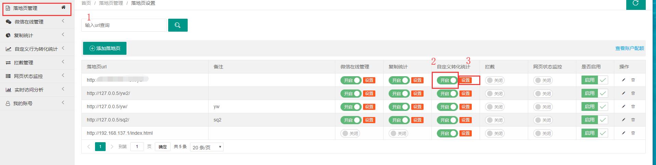Viewport: 656px width, 165px height.
Task: Click delete trash icon for sq2 row
Action: (x=633, y=120)
